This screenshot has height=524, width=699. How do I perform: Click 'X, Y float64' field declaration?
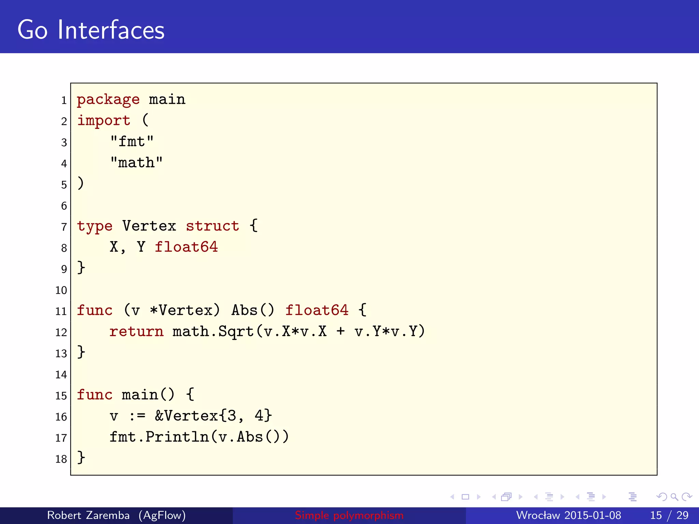click(x=163, y=247)
